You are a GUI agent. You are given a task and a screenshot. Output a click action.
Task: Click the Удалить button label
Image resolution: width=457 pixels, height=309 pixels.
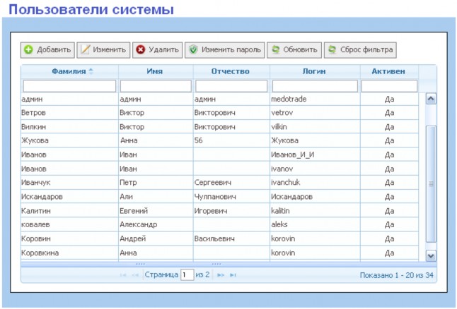tap(164, 49)
